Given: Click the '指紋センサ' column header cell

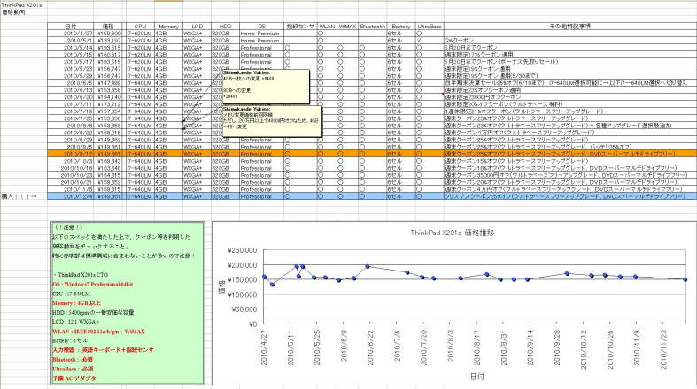Looking at the screenshot, I should pyautogui.click(x=300, y=27).
